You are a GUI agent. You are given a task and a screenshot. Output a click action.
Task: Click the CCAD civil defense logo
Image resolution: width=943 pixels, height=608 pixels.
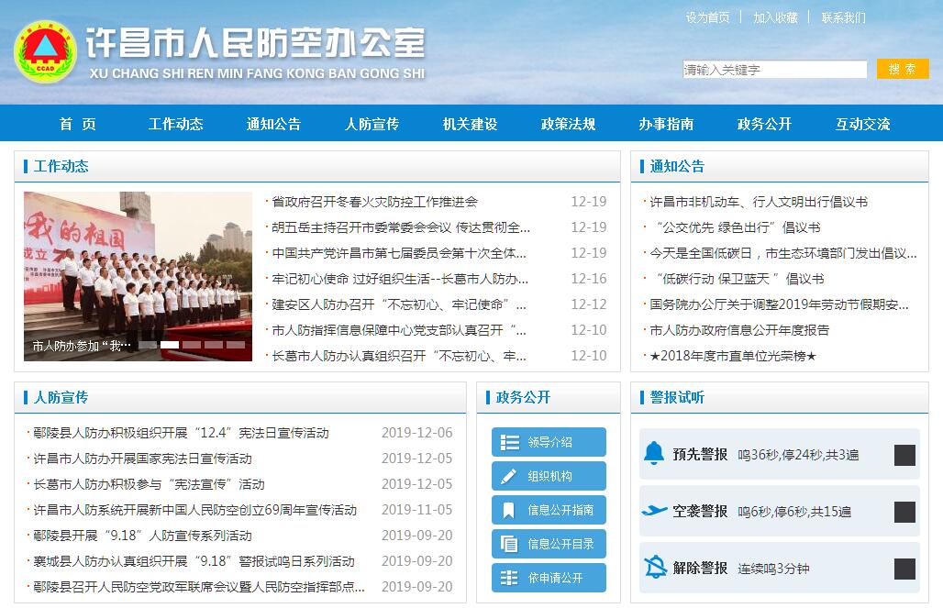[x=45, y=52]
